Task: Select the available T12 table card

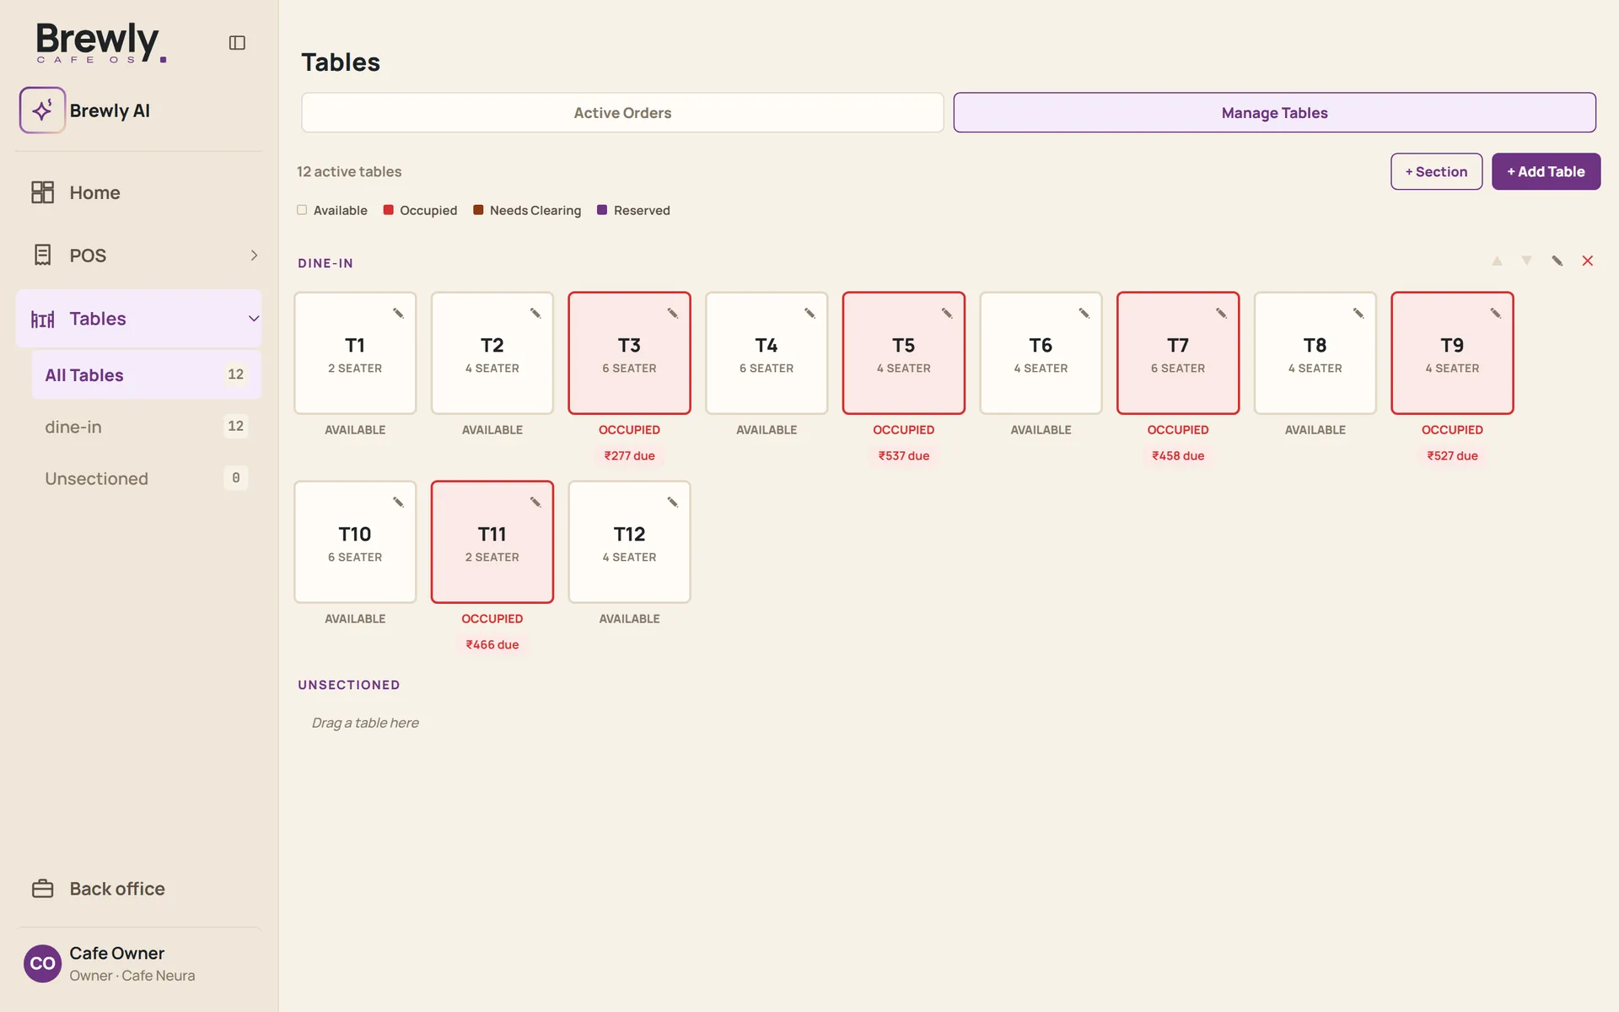Action: pos(629,542)
